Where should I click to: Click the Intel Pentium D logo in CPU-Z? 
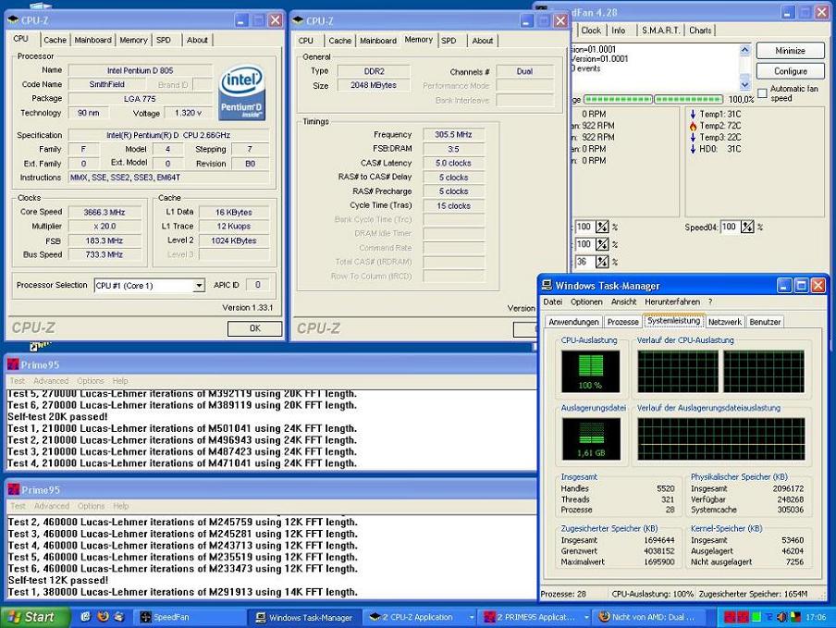point(242,92)
